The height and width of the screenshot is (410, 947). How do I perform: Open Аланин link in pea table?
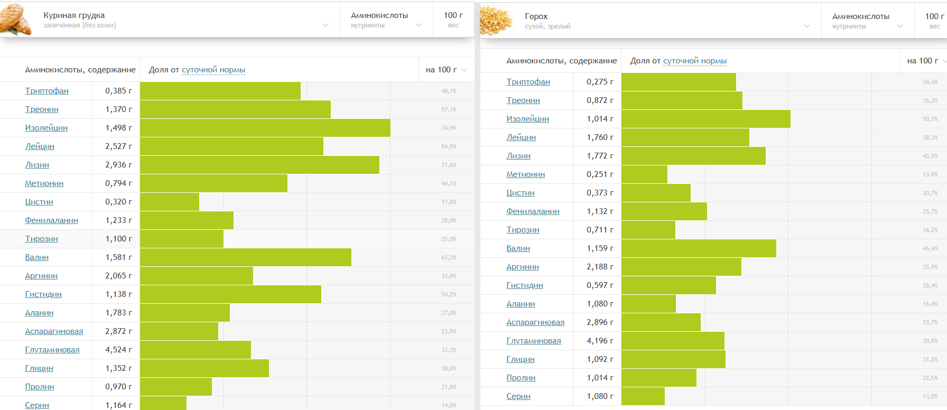[521, 304]
